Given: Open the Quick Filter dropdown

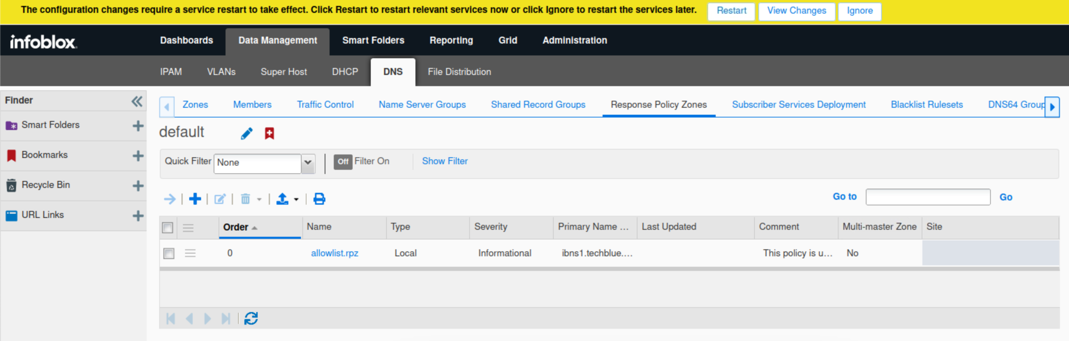Looking at the screenshot, I should point(308,162).
